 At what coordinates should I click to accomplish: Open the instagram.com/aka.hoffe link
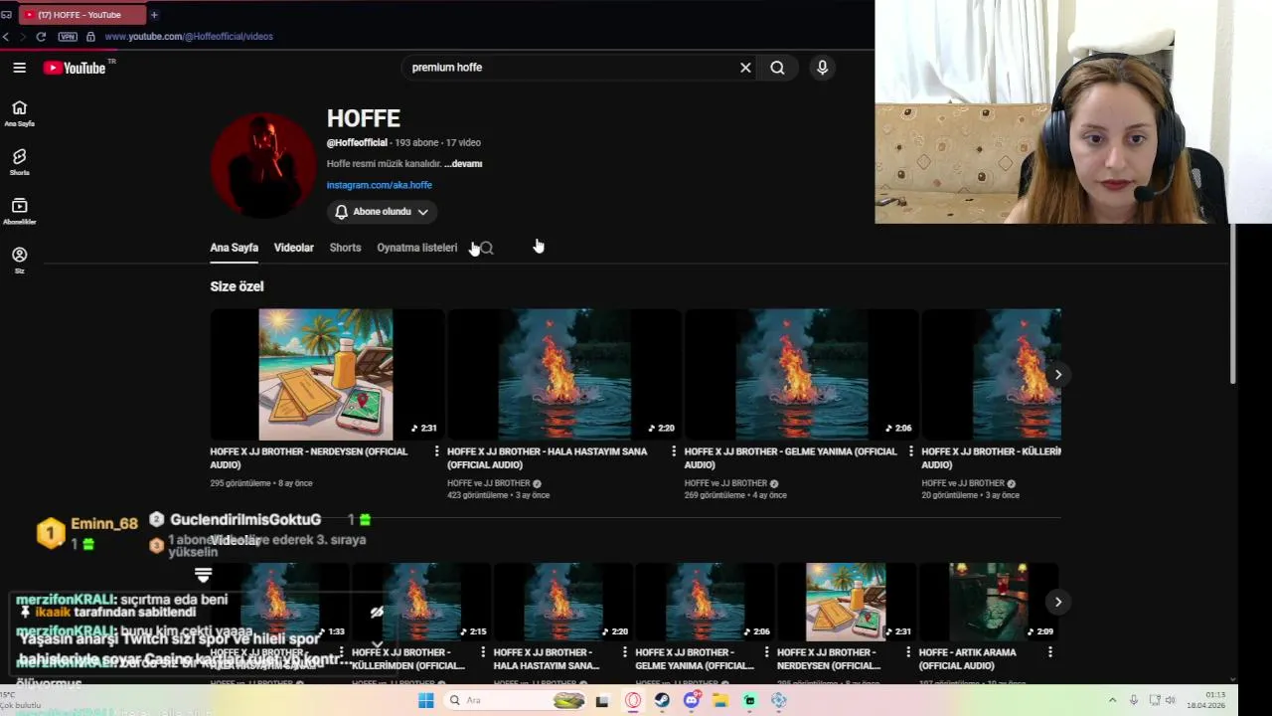[380, 185]
